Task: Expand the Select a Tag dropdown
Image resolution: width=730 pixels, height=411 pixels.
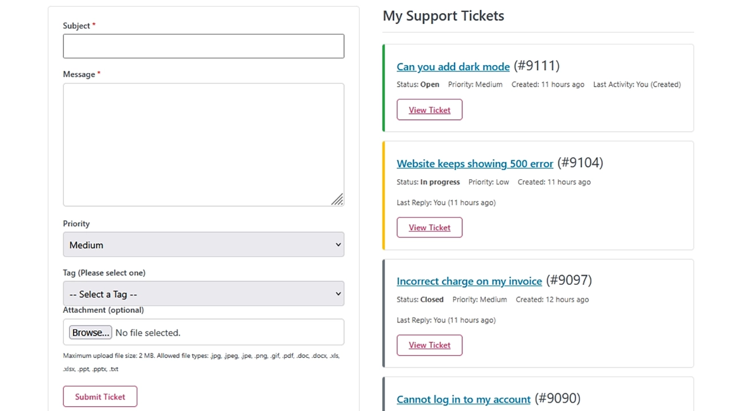Action: (x=203, y=294)
